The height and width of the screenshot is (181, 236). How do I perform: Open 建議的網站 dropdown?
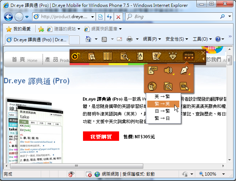click(64, 29)
